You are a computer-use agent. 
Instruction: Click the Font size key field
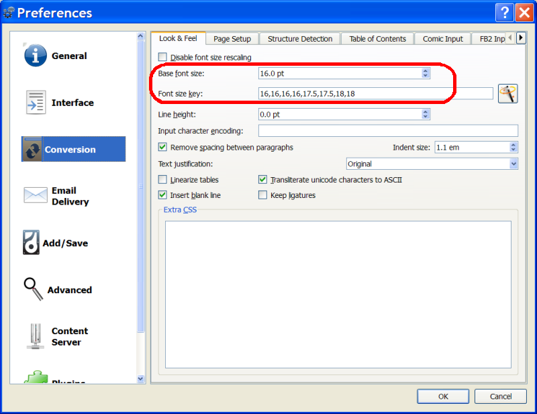coord(376,93)
